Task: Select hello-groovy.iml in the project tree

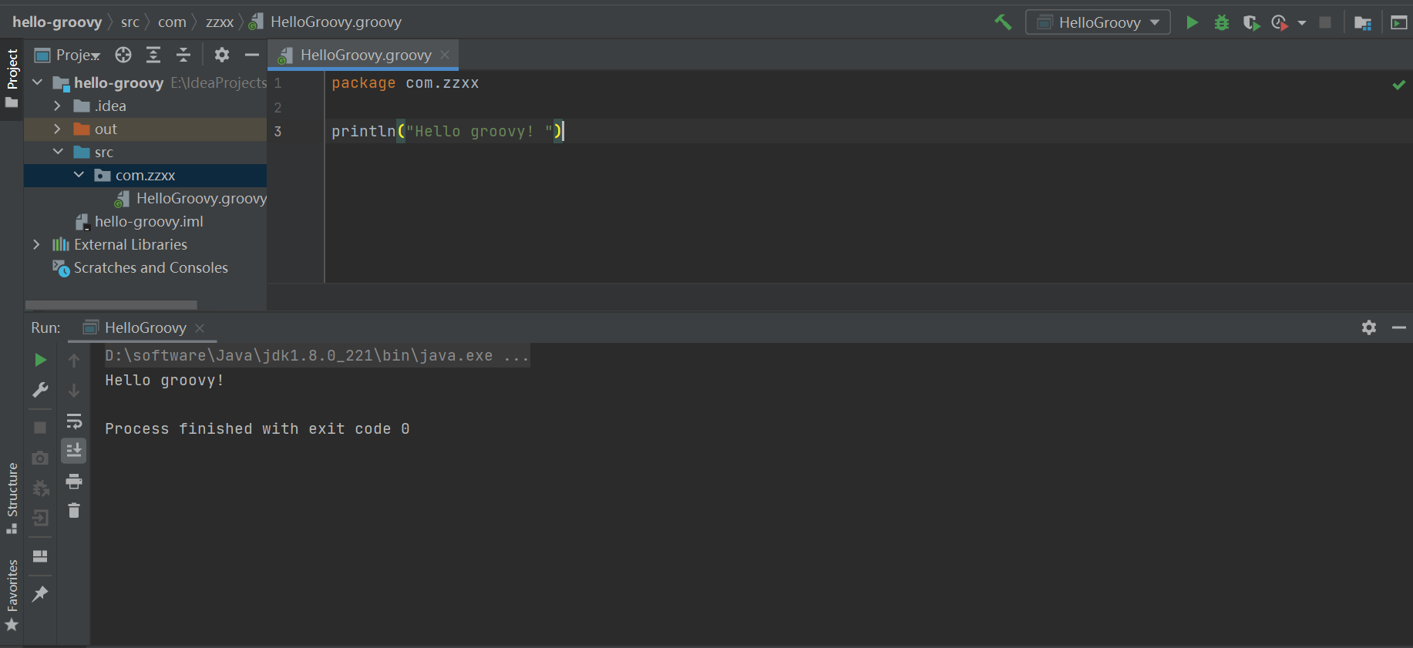Action: click(148, 222)
